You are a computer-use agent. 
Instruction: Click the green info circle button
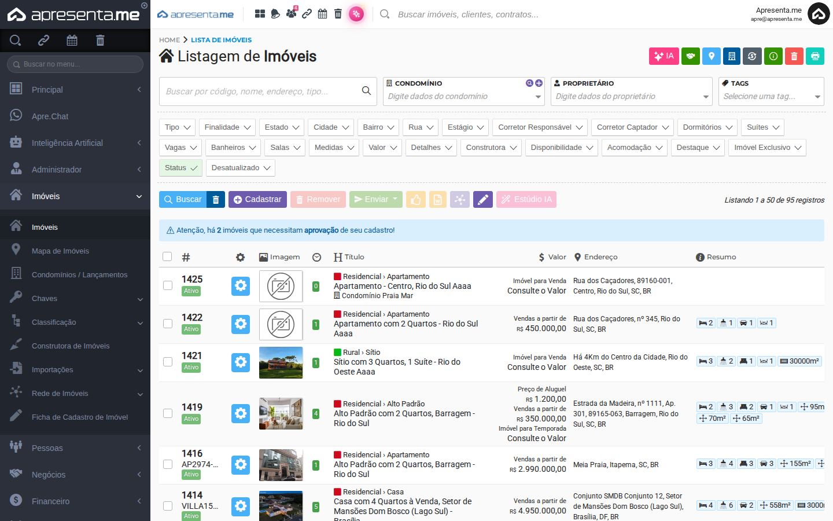(773, 56)
